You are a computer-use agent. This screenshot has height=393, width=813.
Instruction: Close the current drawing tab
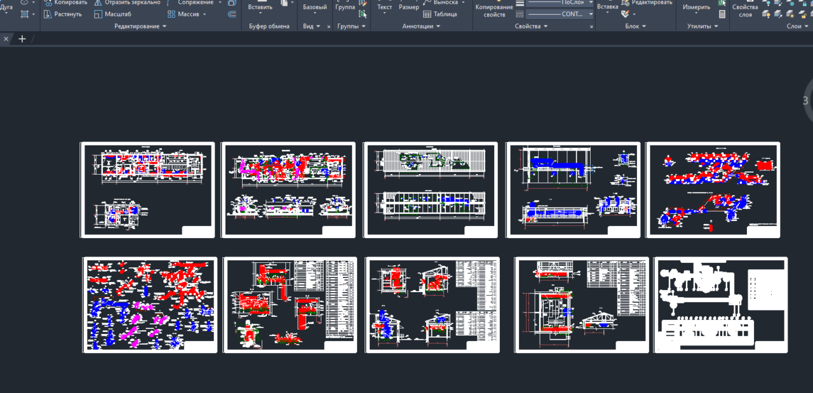click(x=6, y=39)
